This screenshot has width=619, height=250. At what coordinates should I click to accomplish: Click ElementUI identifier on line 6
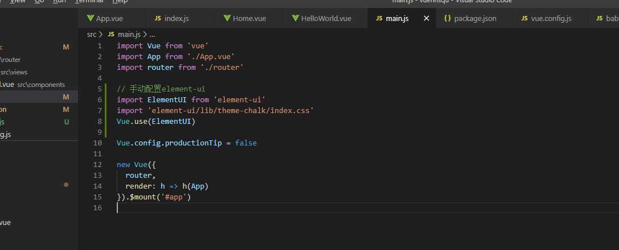167,99
